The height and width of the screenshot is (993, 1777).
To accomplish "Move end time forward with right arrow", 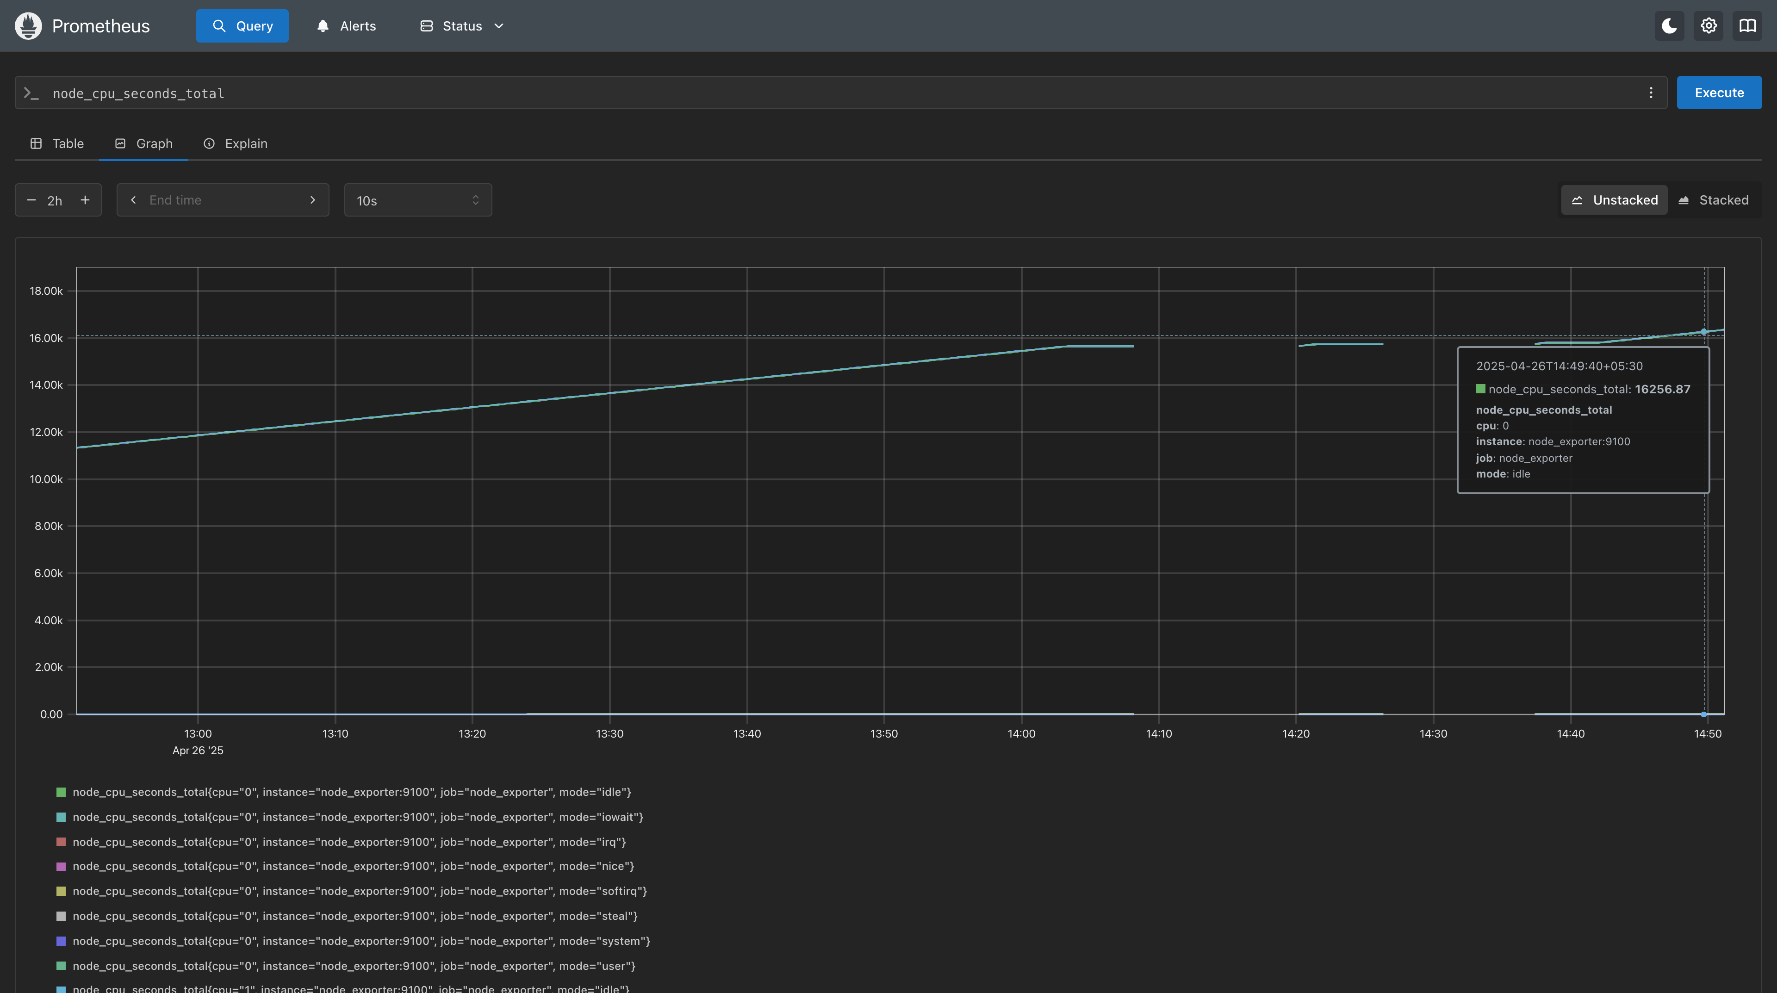I will tap(312, 200).
